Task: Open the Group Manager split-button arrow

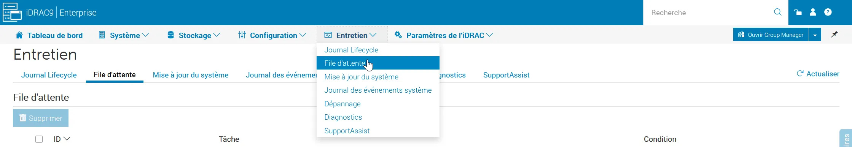Action: [x=815, y=35]
